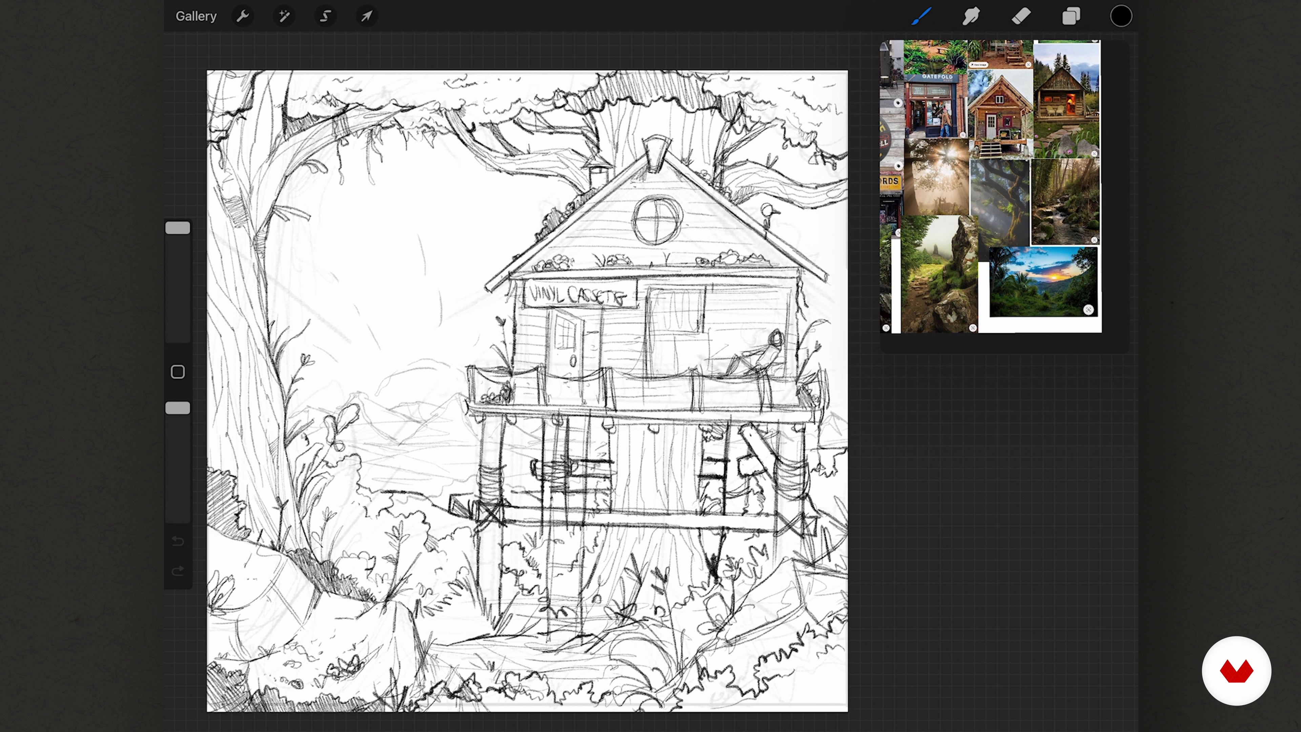This screenshot has width=1301, height=732.
Task: Undo the last stroke
Action: pyautogui.click(x=178, y=541)
